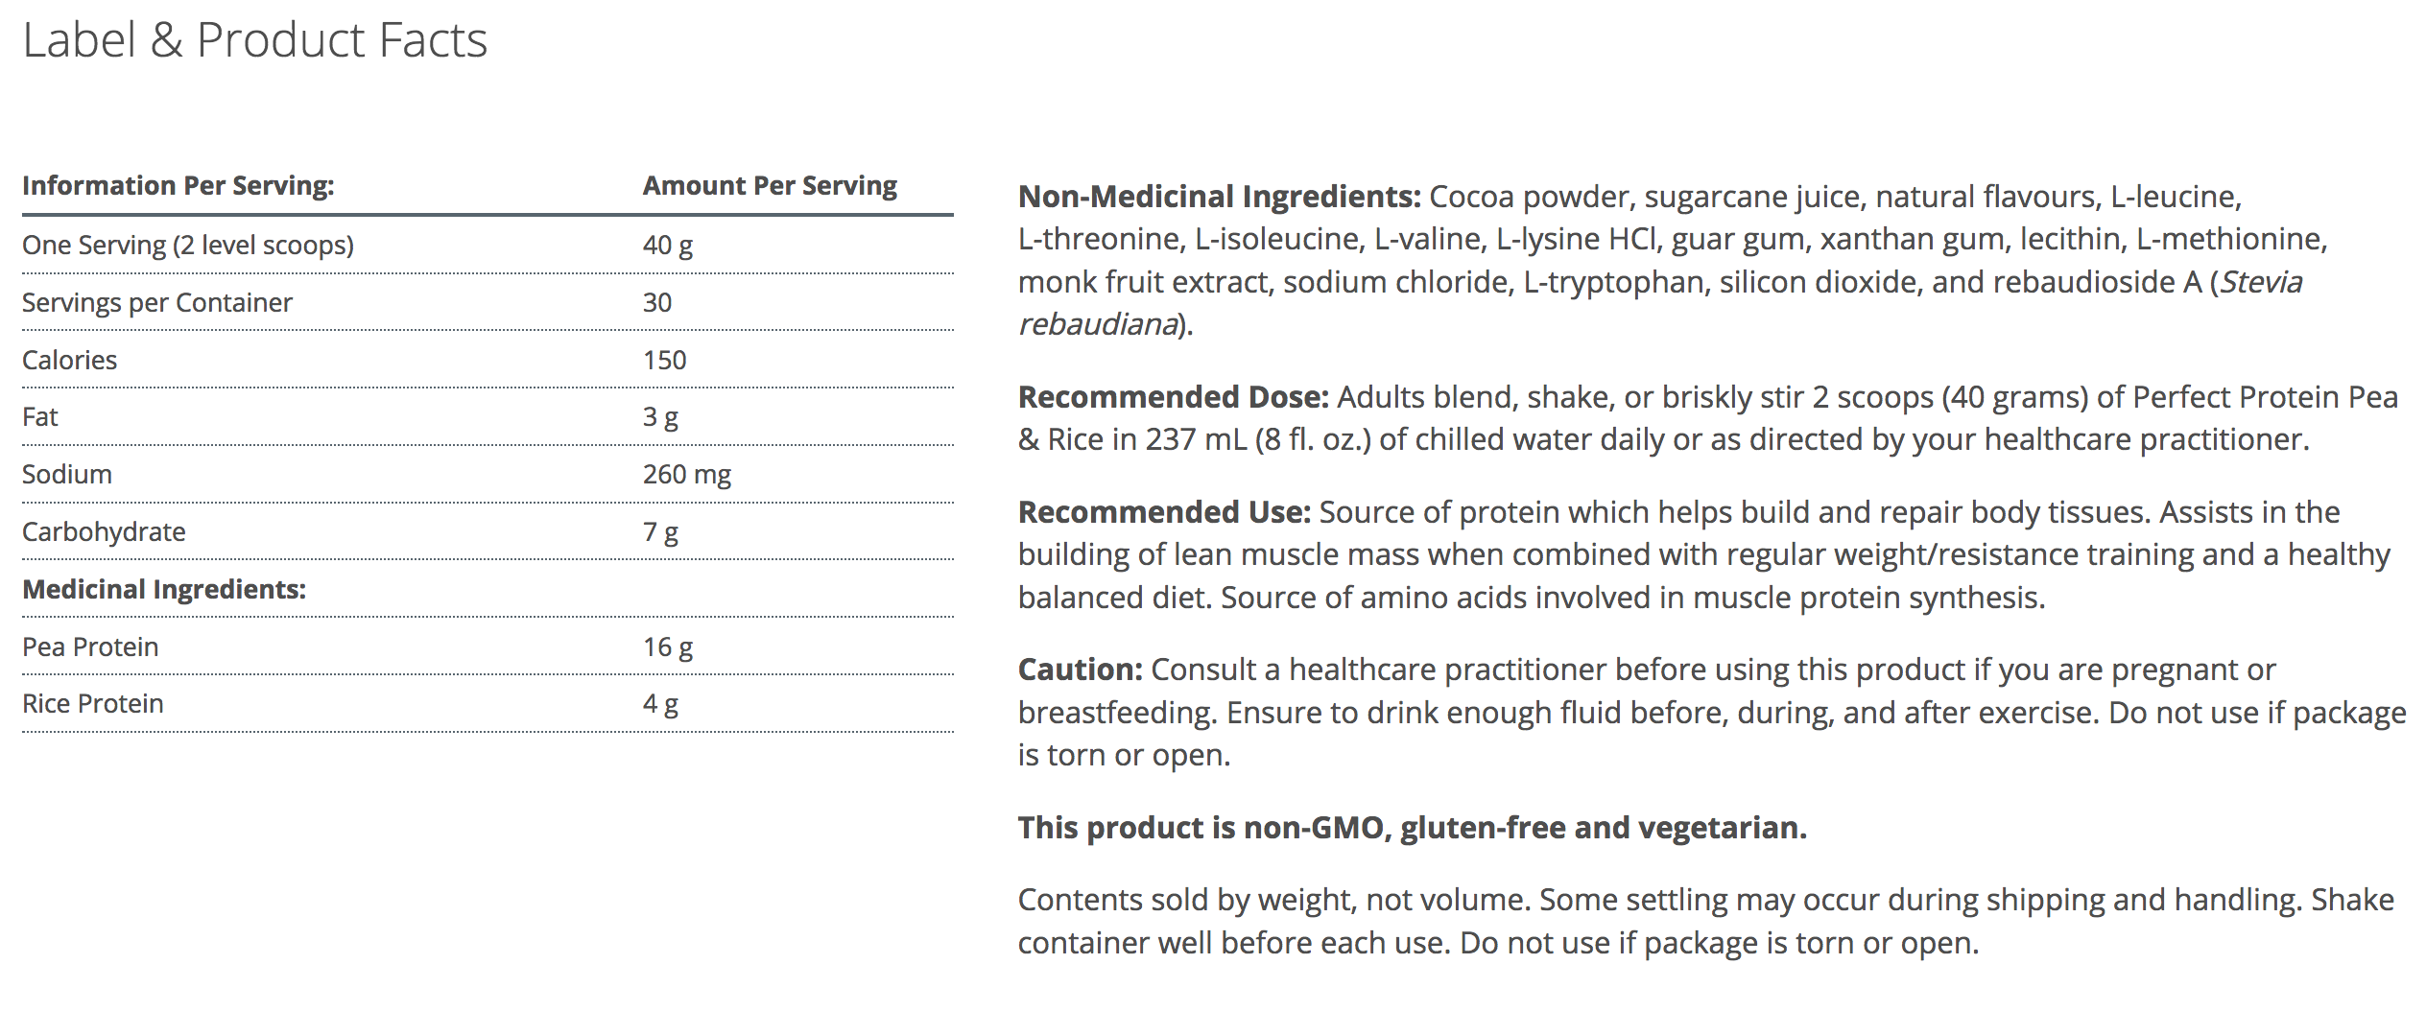Click the "Medicinal Ingredients:" subheading
This screenshot has height=1011, width=2426.
tap(163, 589)
